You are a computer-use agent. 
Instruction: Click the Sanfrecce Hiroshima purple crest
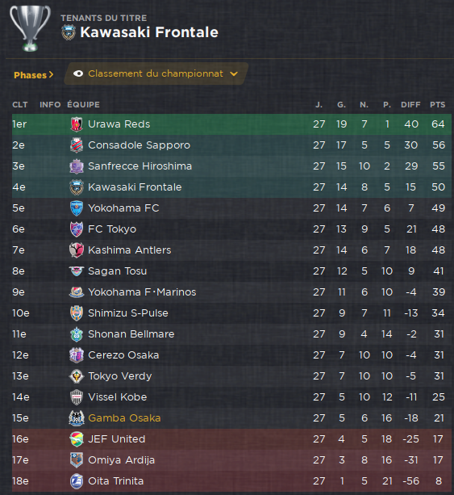pyautogui.click(x=77, y=166)
